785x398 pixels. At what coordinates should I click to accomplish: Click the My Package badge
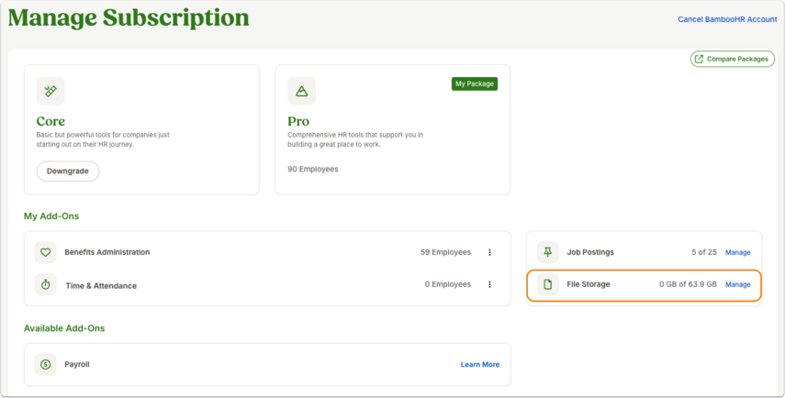pyautogui.click(x=475, y=83)
